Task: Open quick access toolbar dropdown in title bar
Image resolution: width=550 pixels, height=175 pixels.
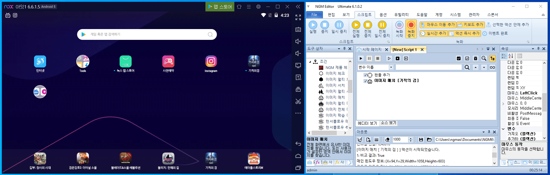Action: pyautogui.click(x=308, y=6)
